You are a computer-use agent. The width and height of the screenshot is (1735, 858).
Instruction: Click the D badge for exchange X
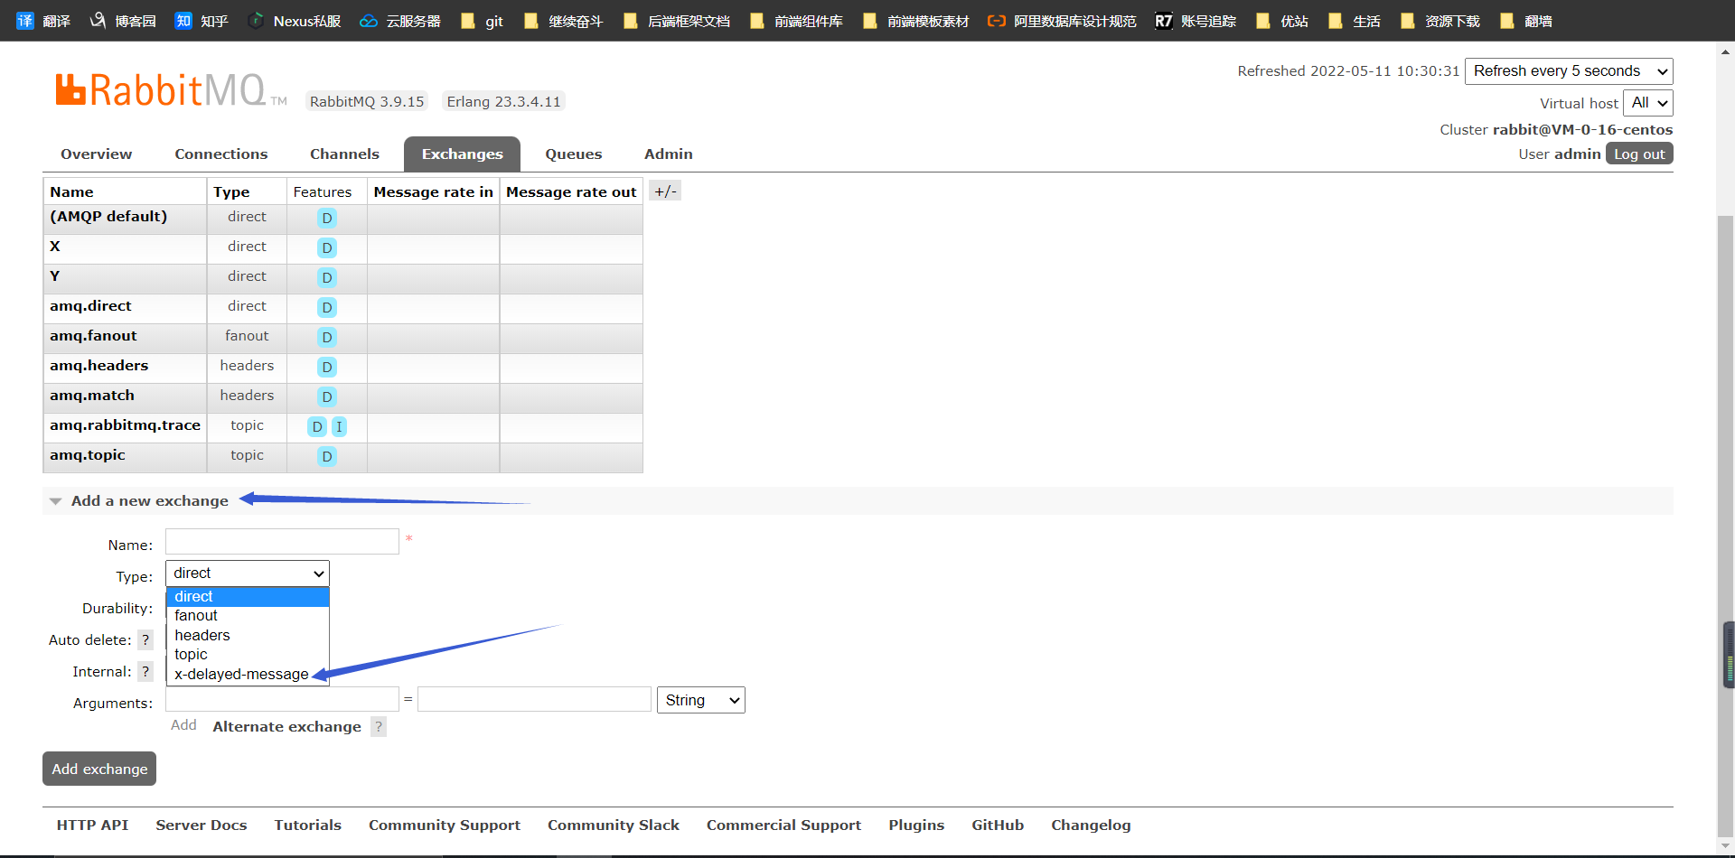tap(327, 248)
